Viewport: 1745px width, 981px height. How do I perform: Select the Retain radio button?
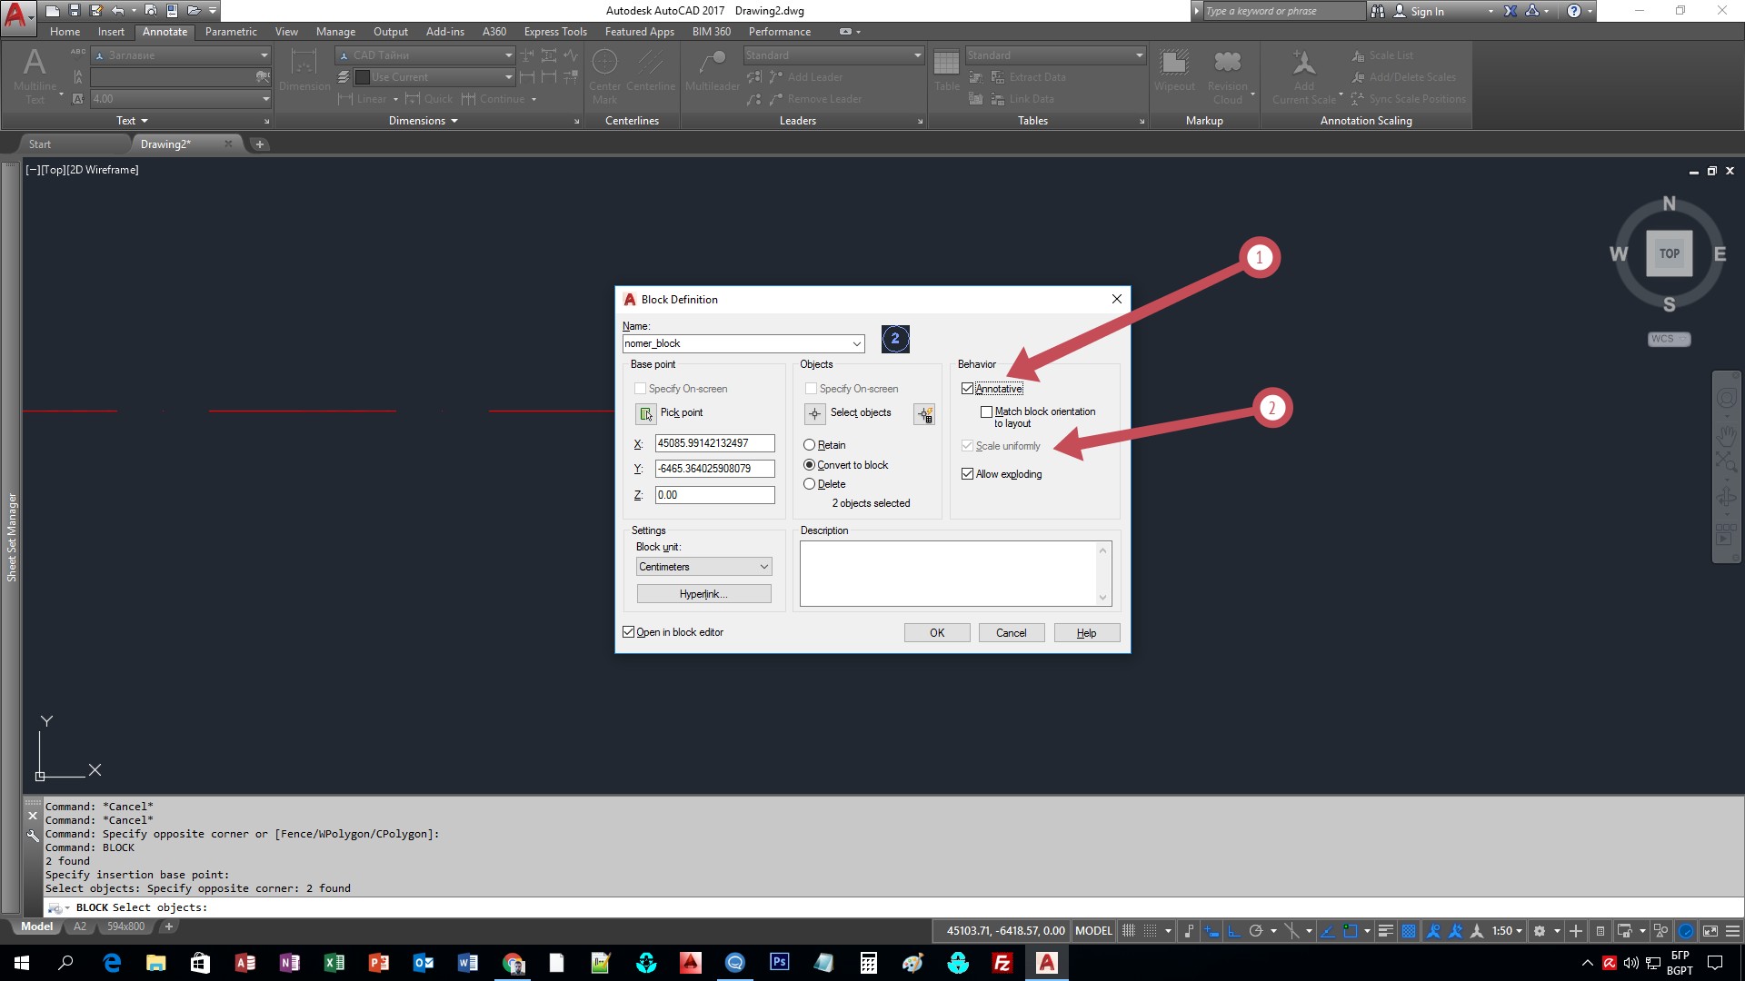point(809,445)
